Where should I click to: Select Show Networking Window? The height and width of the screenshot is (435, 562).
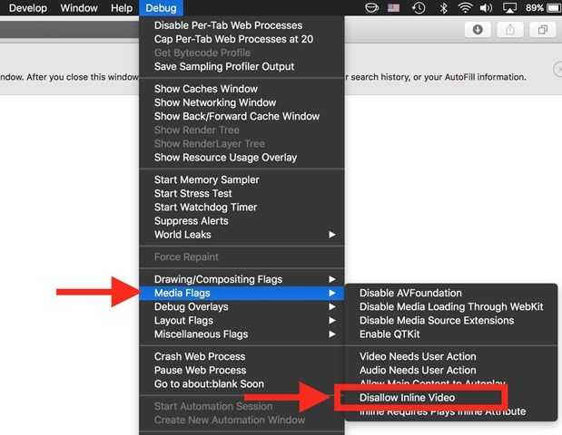pos(242,102)
